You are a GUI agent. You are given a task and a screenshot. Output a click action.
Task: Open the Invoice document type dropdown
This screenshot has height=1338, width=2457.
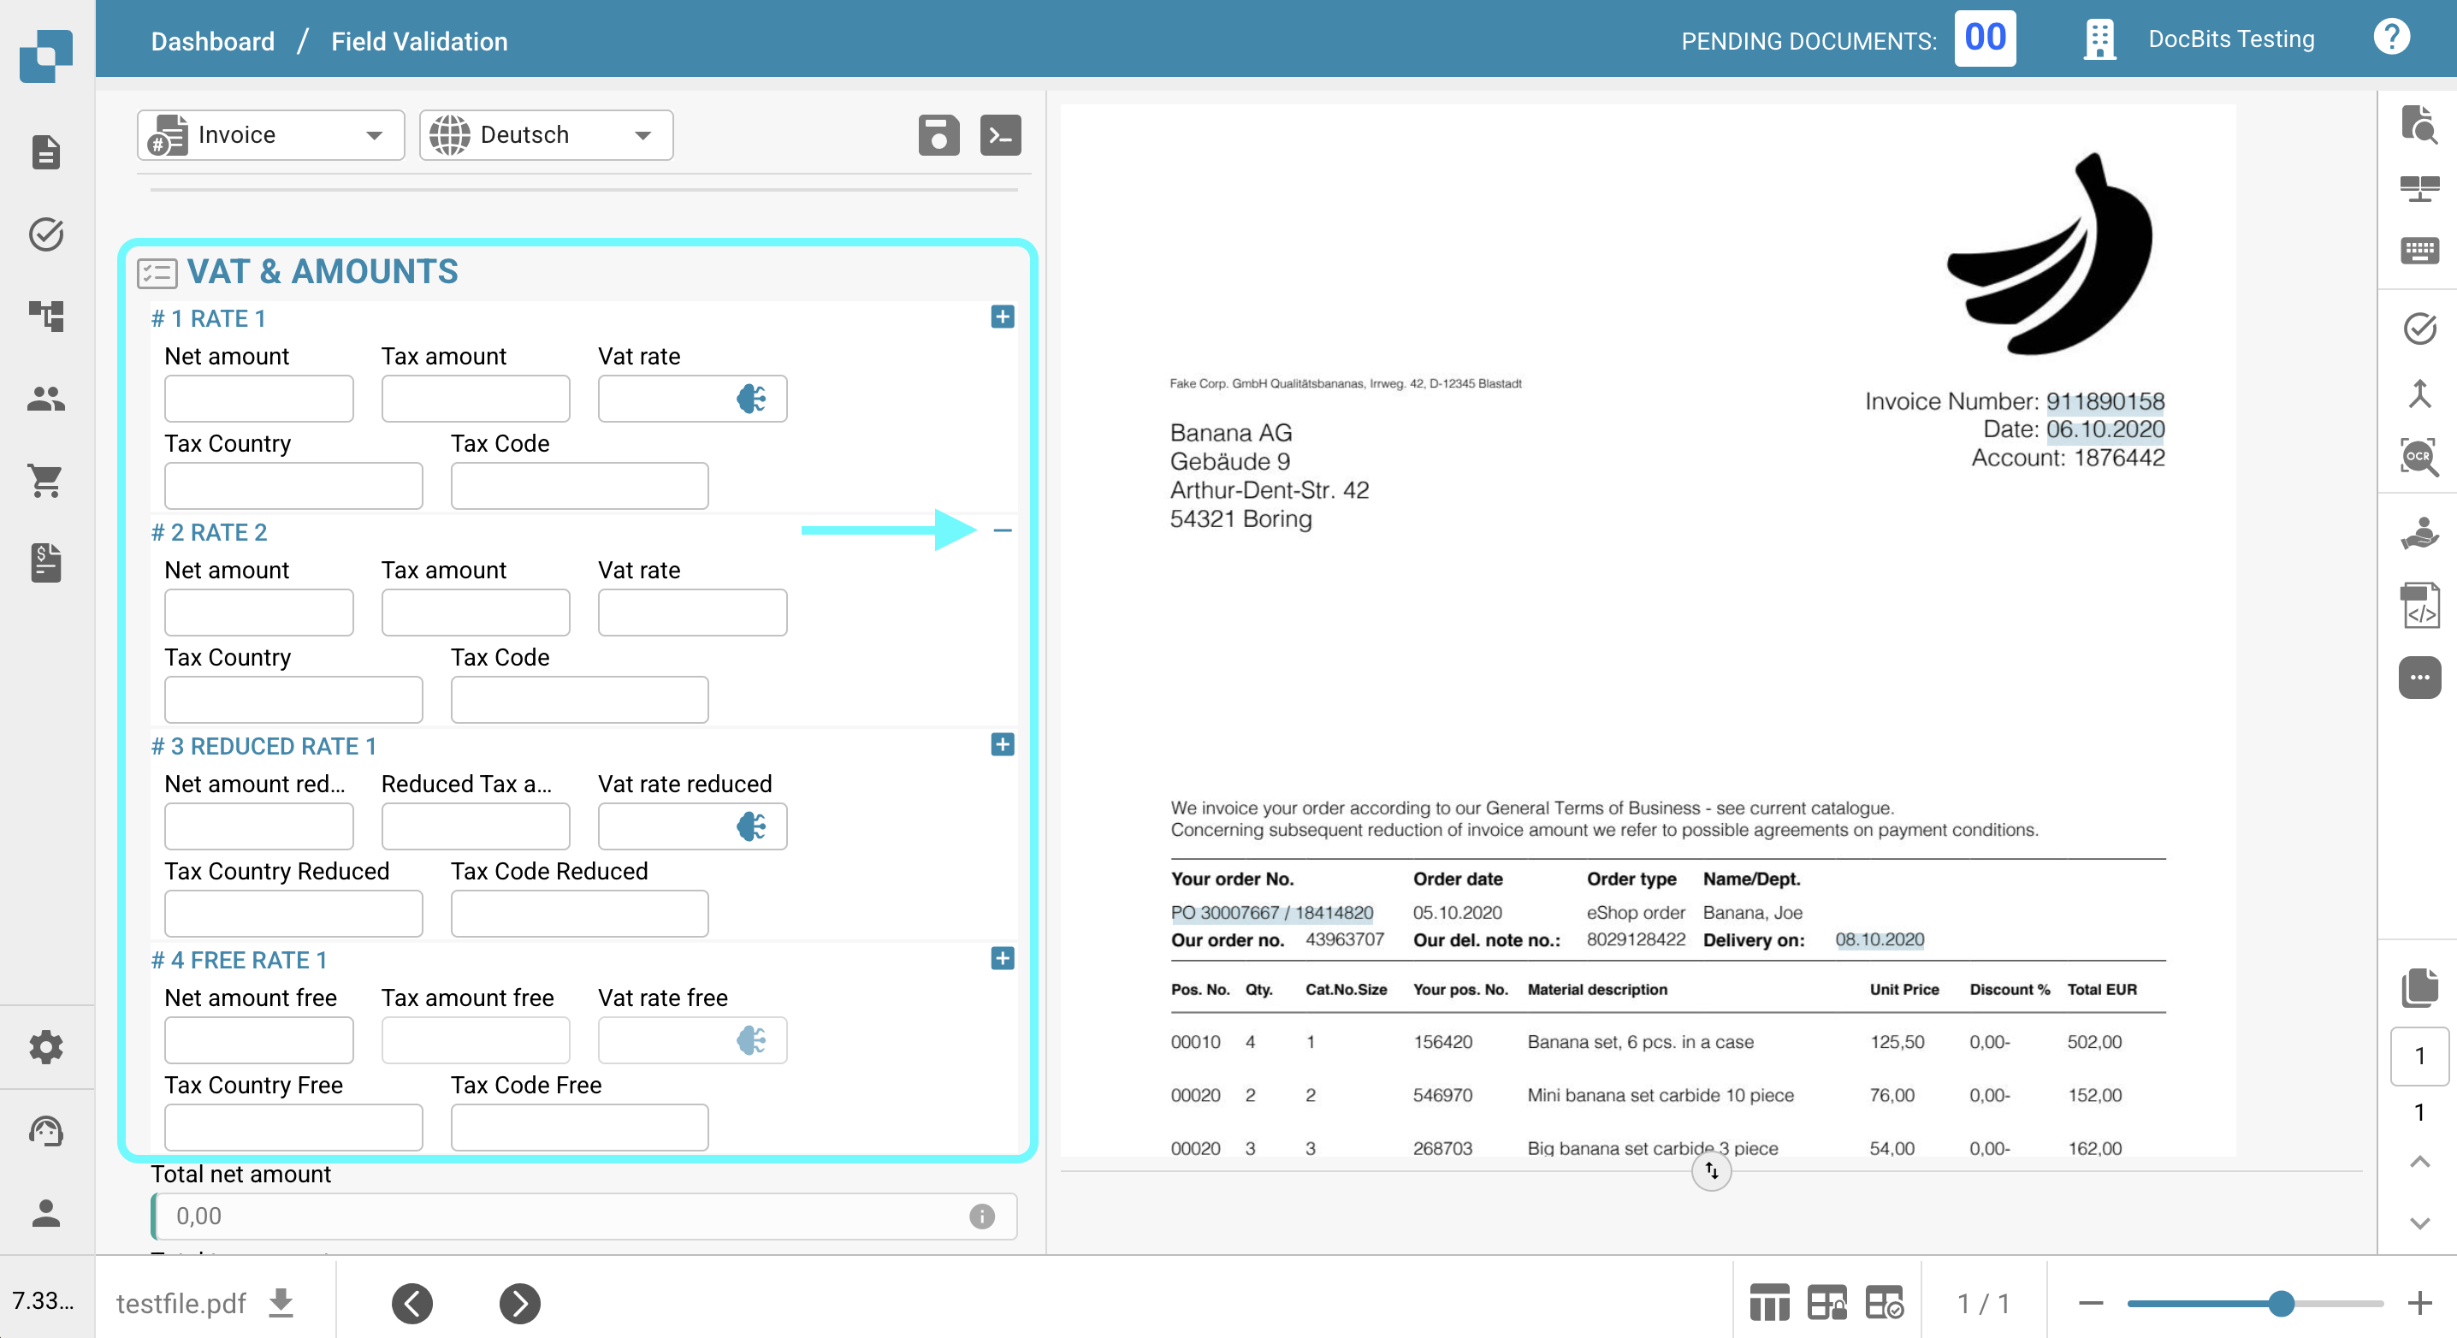pos(271,135)
